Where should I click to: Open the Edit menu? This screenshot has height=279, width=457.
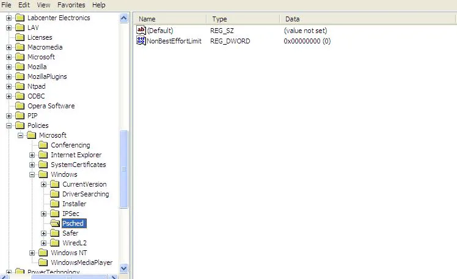coord(24,5)
